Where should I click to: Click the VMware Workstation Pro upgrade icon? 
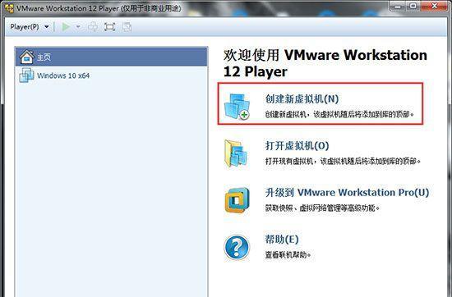[237, 199]
